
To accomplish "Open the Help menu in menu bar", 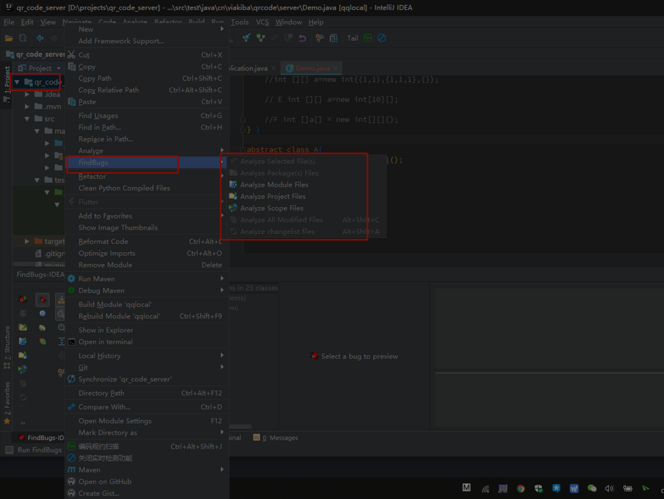I will (x=316, y=22).
